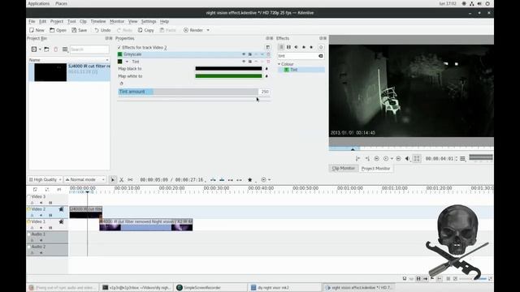Click the rewind button in clip monitor
This screenshot has width=520, height=292.
pos(376,159)
